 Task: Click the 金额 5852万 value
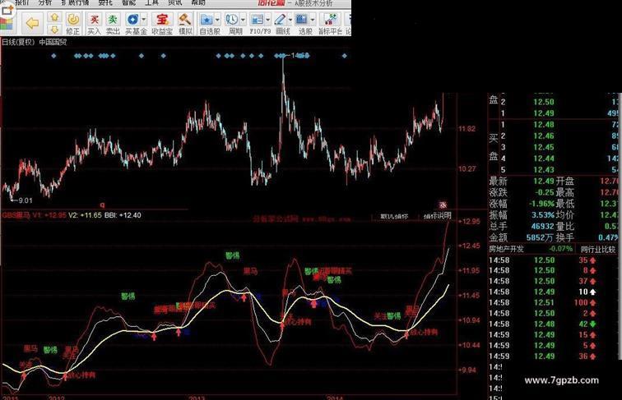(x=540, y=237)
